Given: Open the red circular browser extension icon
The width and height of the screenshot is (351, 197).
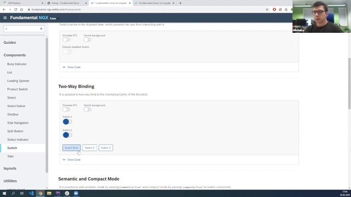Looking at the screenshot, I should (x=274, y=10).
